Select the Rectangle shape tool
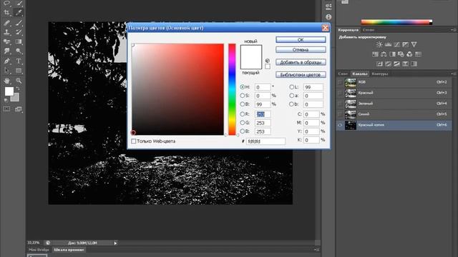This screenshot has width=458, height=257. 19,71
